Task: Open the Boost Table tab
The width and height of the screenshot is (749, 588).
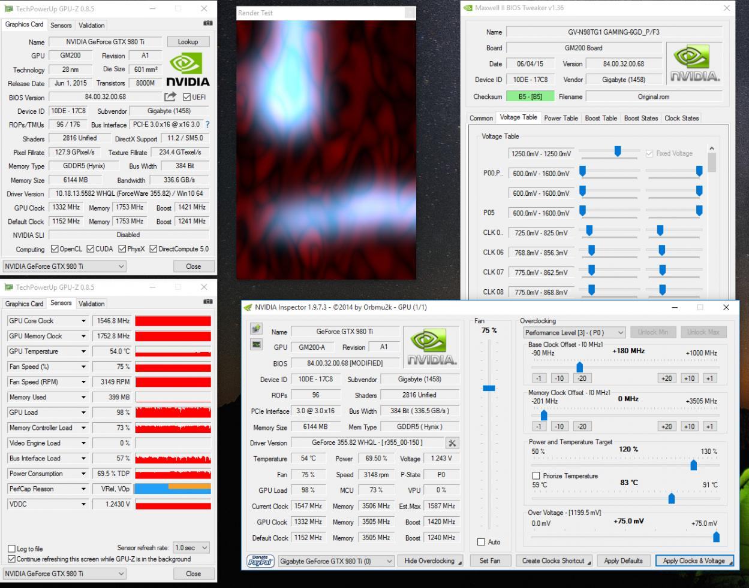Action: point(601,118)
